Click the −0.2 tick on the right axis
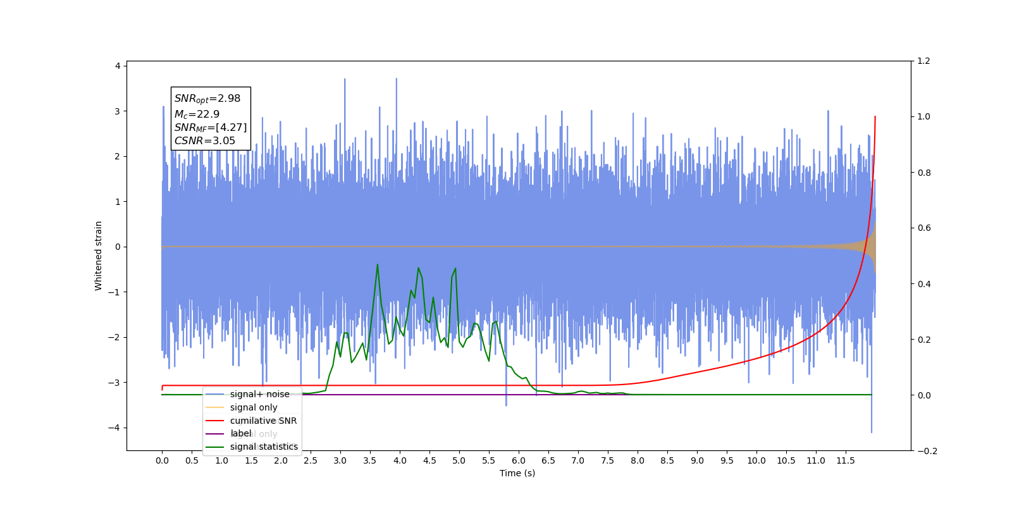Image resolution: width=1012 pixels, height=506 pixels. coord(927,451)
